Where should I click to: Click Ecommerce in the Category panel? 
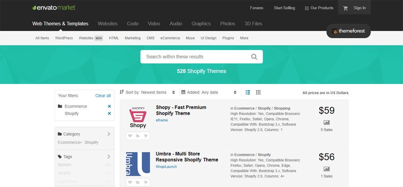[69, 142]
